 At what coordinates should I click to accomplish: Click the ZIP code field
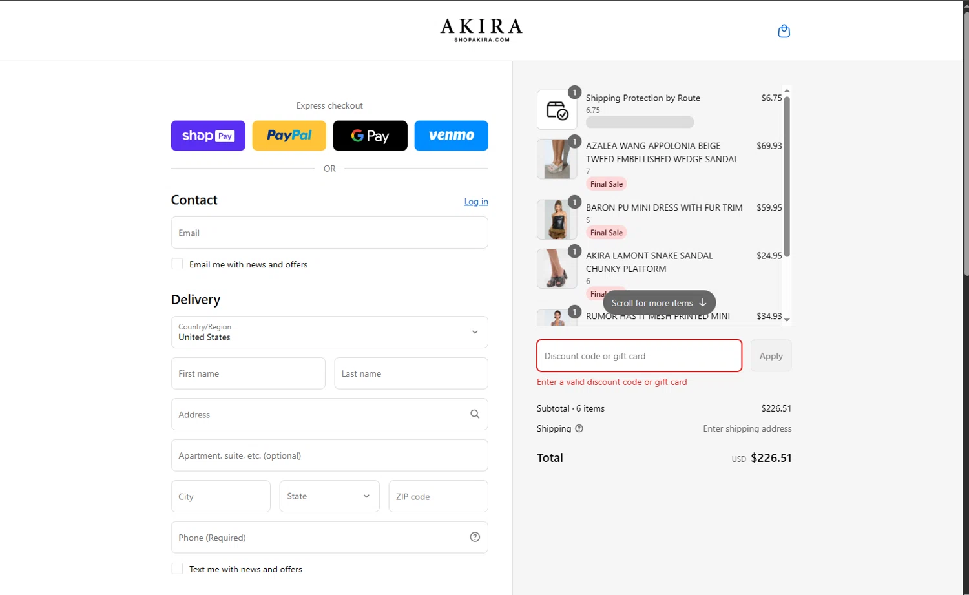click(438, 496)
